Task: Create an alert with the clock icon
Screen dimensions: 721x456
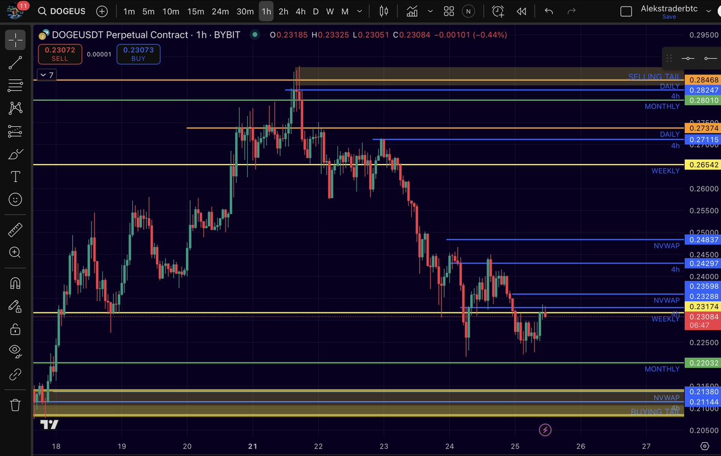Action: [x=498, y=11]
